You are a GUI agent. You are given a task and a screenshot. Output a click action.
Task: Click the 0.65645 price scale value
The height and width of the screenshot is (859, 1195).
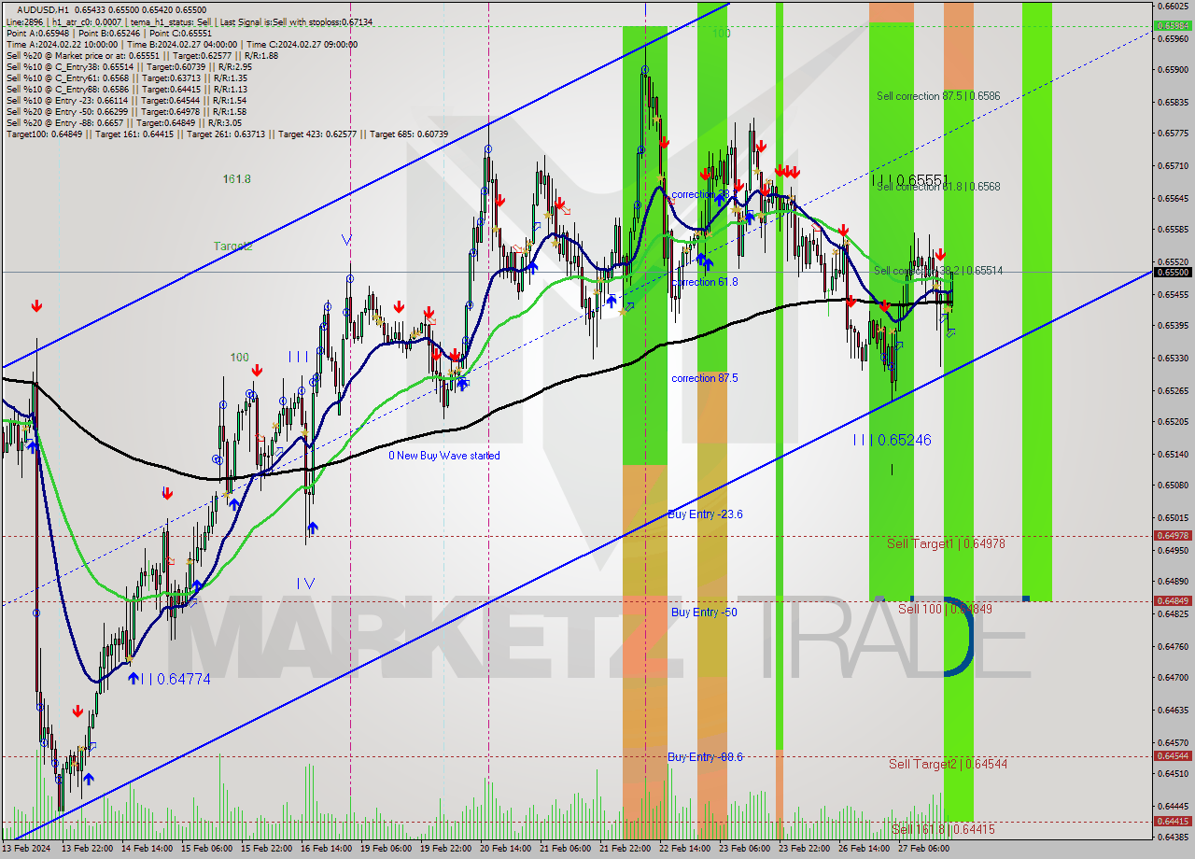pos(1173,198)
